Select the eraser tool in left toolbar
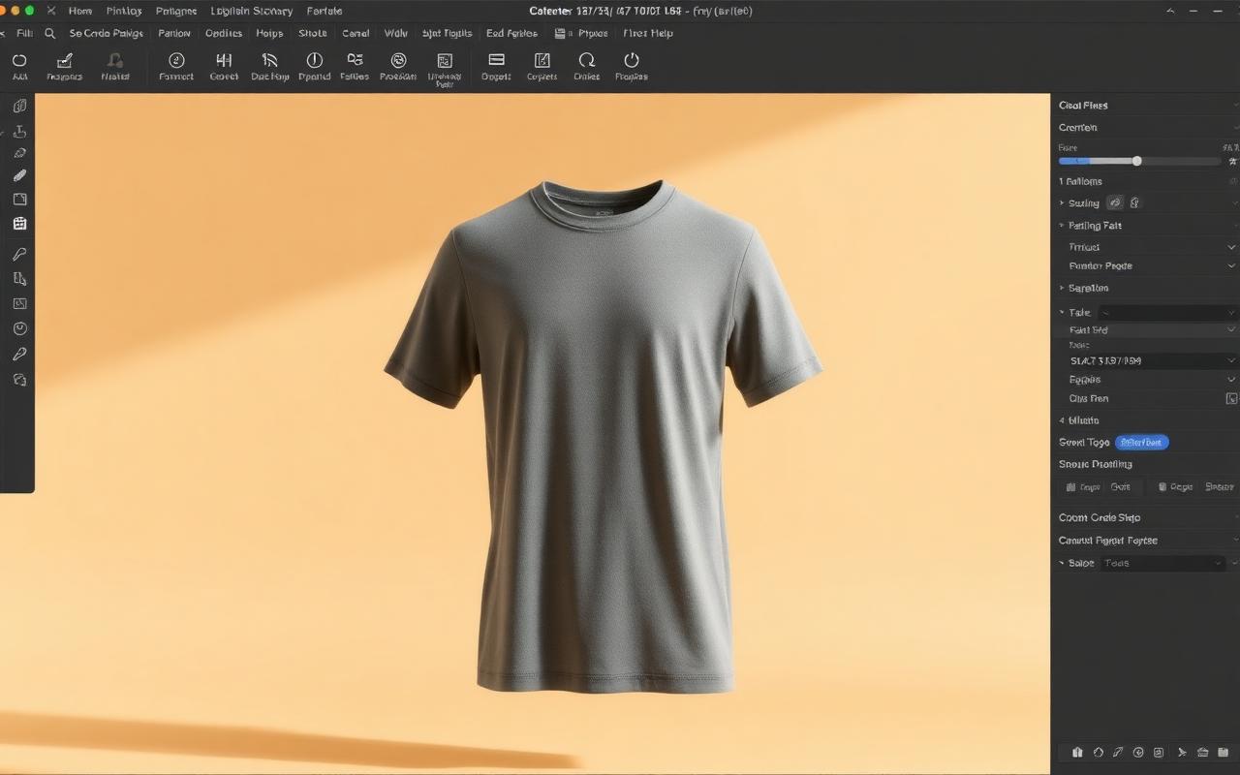The width and height of the screenshot is (1240, 775). pyautogui.click(x=19, y=153)
